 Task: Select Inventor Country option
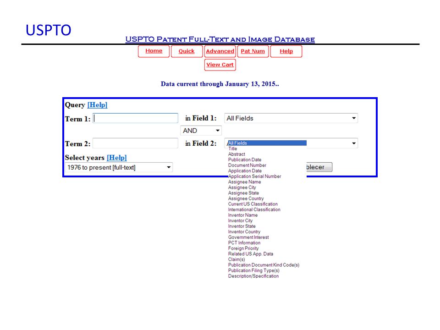[x=244, y=232]
